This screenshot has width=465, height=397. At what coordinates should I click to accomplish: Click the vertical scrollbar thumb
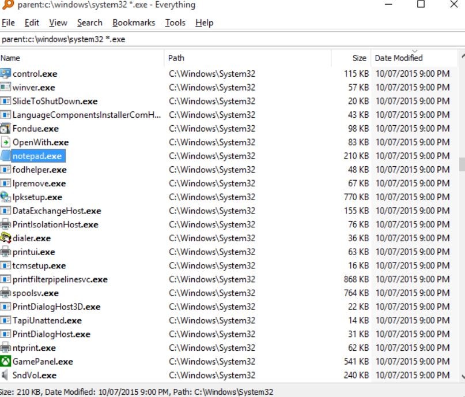pyautogui.click(x=462, y=164)
